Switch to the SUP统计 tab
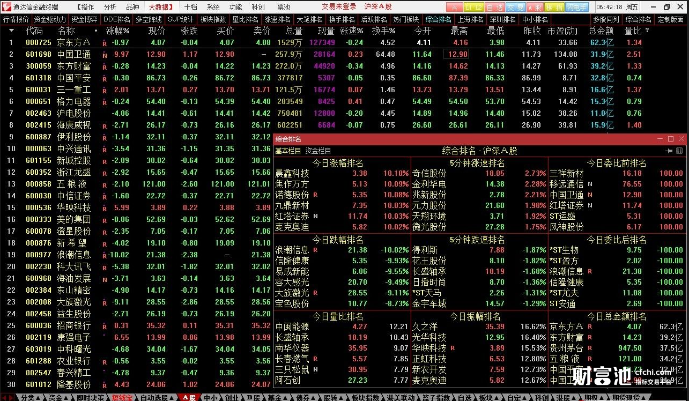Image resolution: width=689 pixels, height=401 pixels. (x=181, y=19)
